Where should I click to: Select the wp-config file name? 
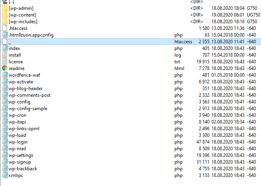(x=19, y=102)
